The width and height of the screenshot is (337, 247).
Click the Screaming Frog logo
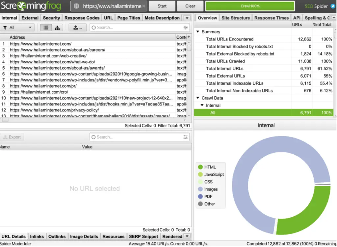pos(31,6)
